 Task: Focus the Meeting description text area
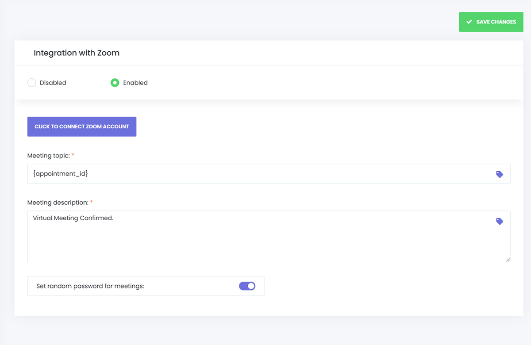pyautogui.click(x=269, y=236)
